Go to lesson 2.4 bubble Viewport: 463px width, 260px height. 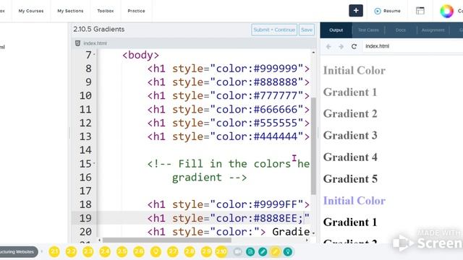click(105, 252)
